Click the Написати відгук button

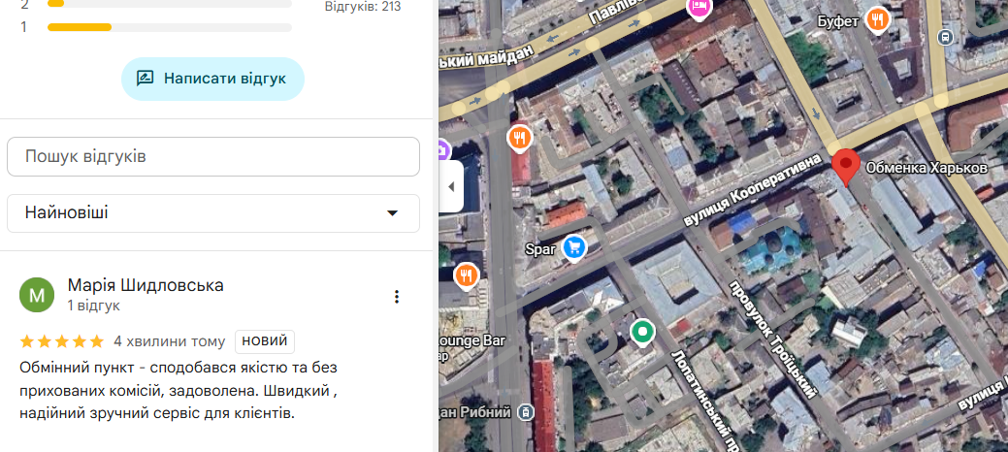coord(212,79)
